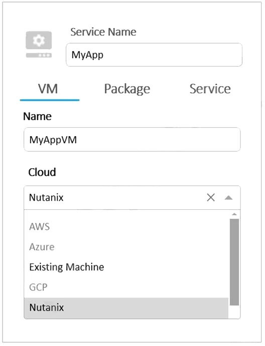Pick the highlighted Nutanix list option
This screenshot has width=265, height=346.
coord(126,307)
